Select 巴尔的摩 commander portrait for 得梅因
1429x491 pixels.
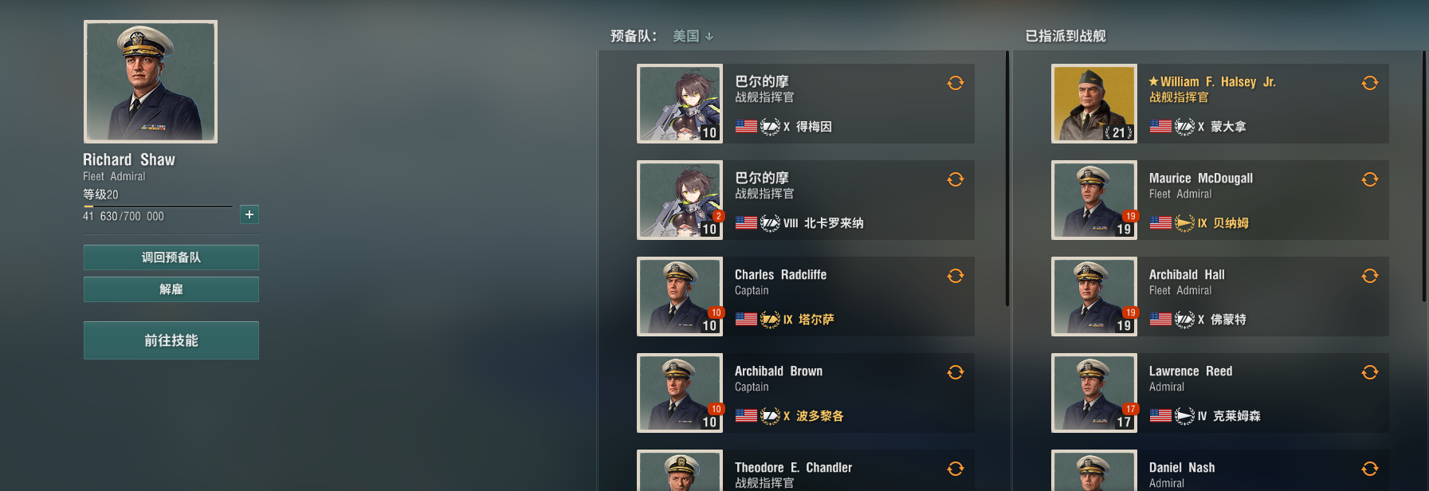pyautogui.click(x=680, y=104)
